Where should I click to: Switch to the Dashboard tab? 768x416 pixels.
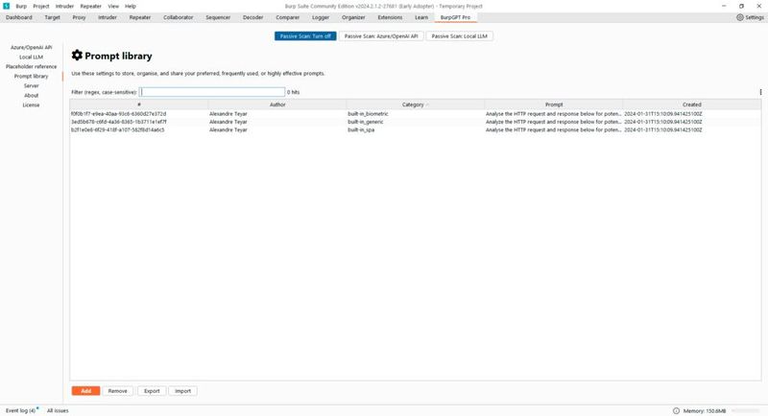click(19, 17)
